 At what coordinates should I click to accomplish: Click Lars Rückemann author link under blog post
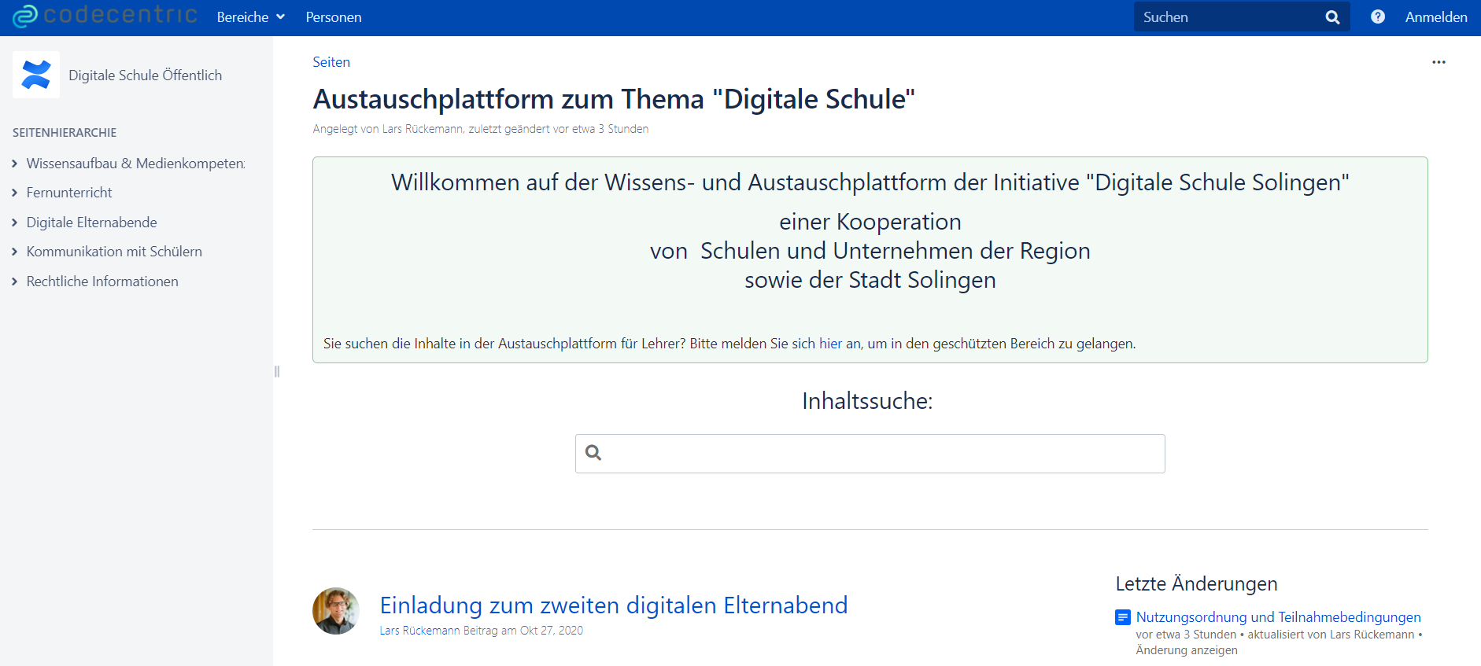(x=419, y=631)
